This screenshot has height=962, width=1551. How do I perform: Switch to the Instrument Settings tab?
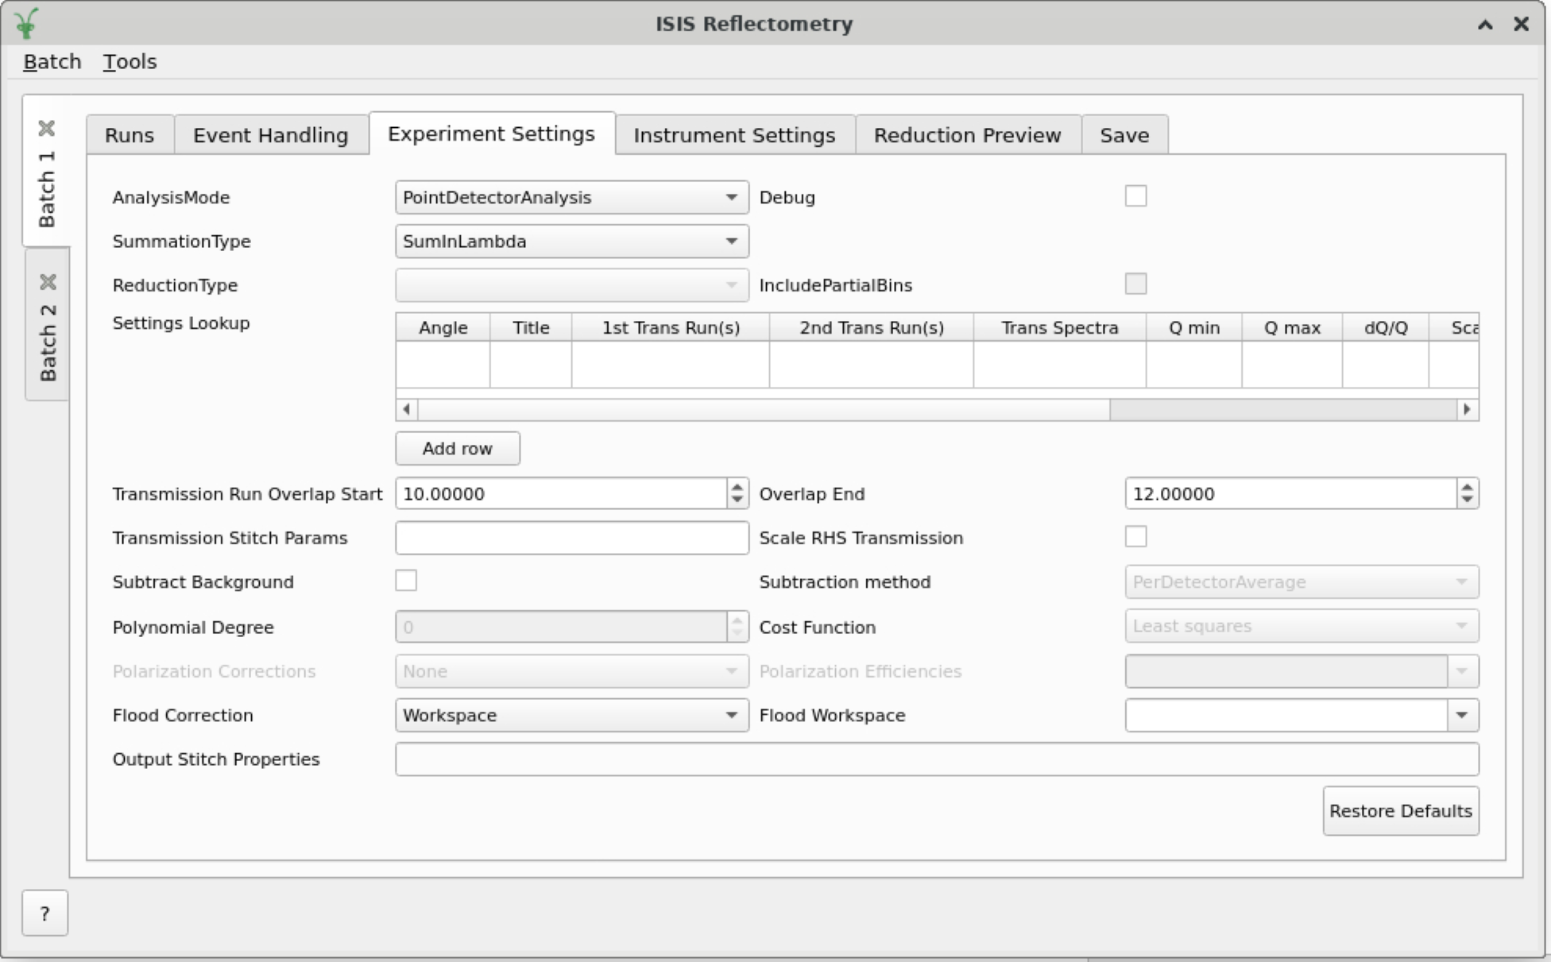[x=734, y=135]
